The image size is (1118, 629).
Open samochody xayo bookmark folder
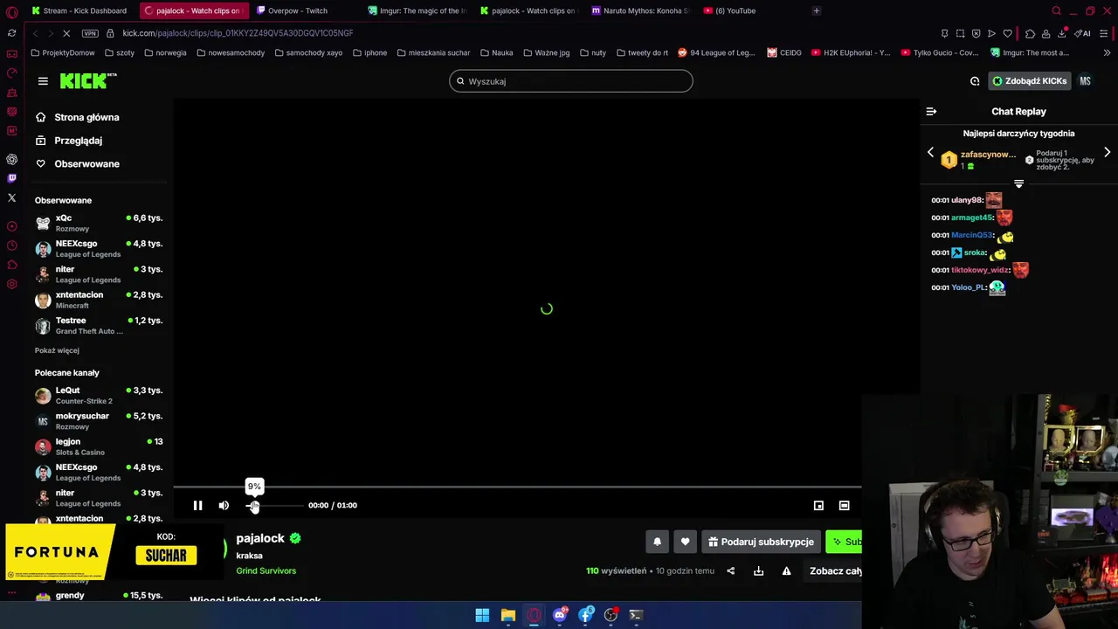pos(308,52)
